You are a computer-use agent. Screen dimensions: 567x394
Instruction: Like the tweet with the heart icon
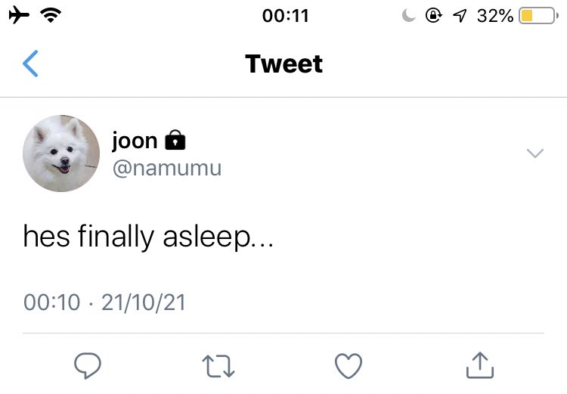349,366
